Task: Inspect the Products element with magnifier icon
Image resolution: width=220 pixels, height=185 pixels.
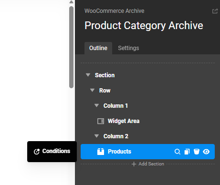Action: click(178, 152)
